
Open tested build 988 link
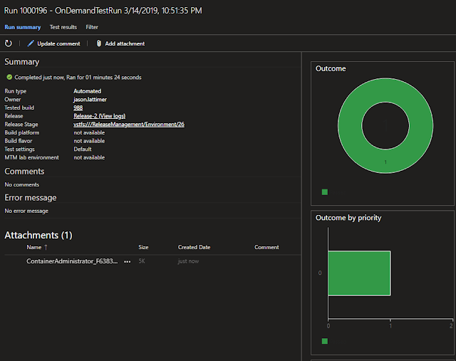(78, 108)
